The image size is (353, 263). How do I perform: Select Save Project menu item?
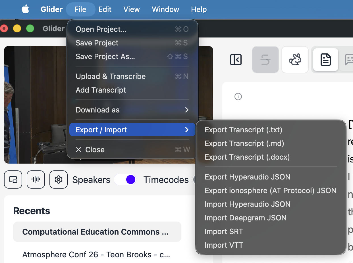click(132, 43)
